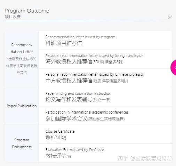Click 'Recommendation letter issued by program' row

click(x=105, y=40)
